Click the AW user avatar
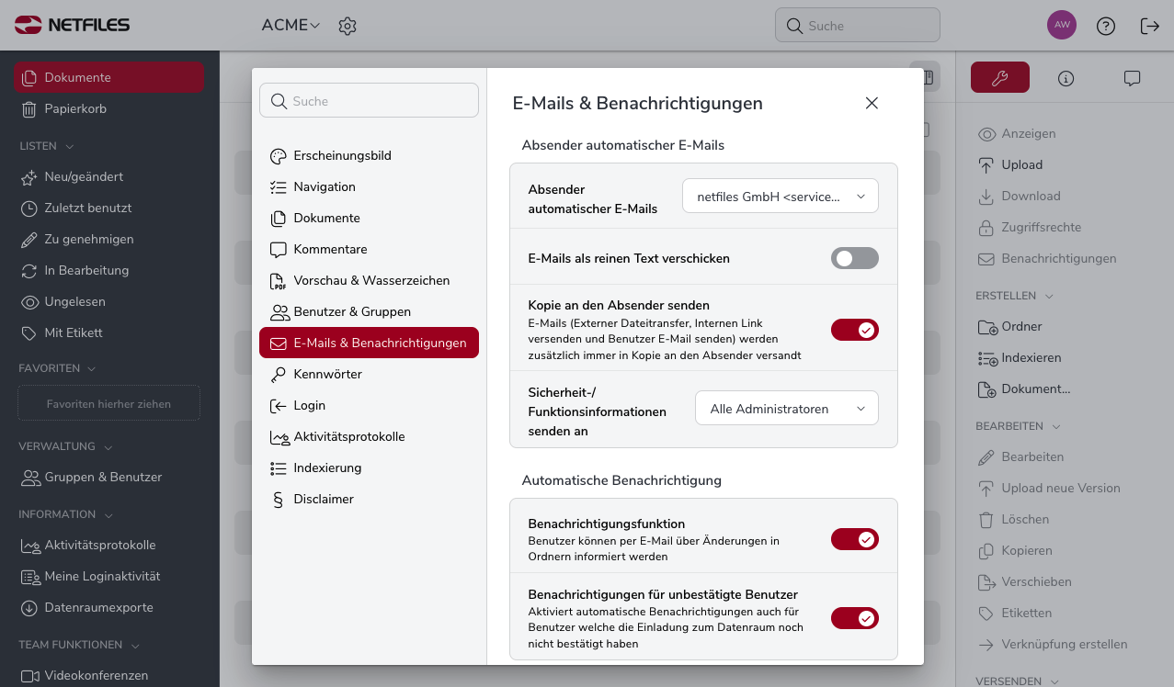 point(1062,25)
